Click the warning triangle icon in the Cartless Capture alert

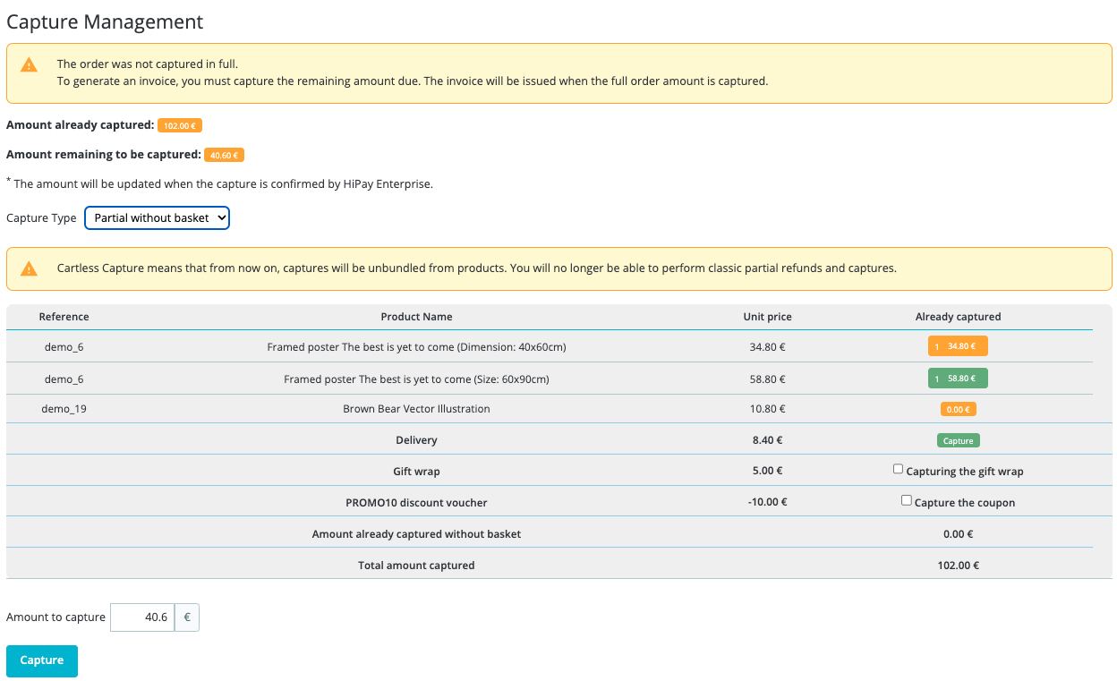[x=30, y=268]
